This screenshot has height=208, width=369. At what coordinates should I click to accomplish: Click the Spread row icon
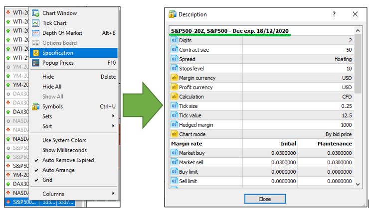174,59
